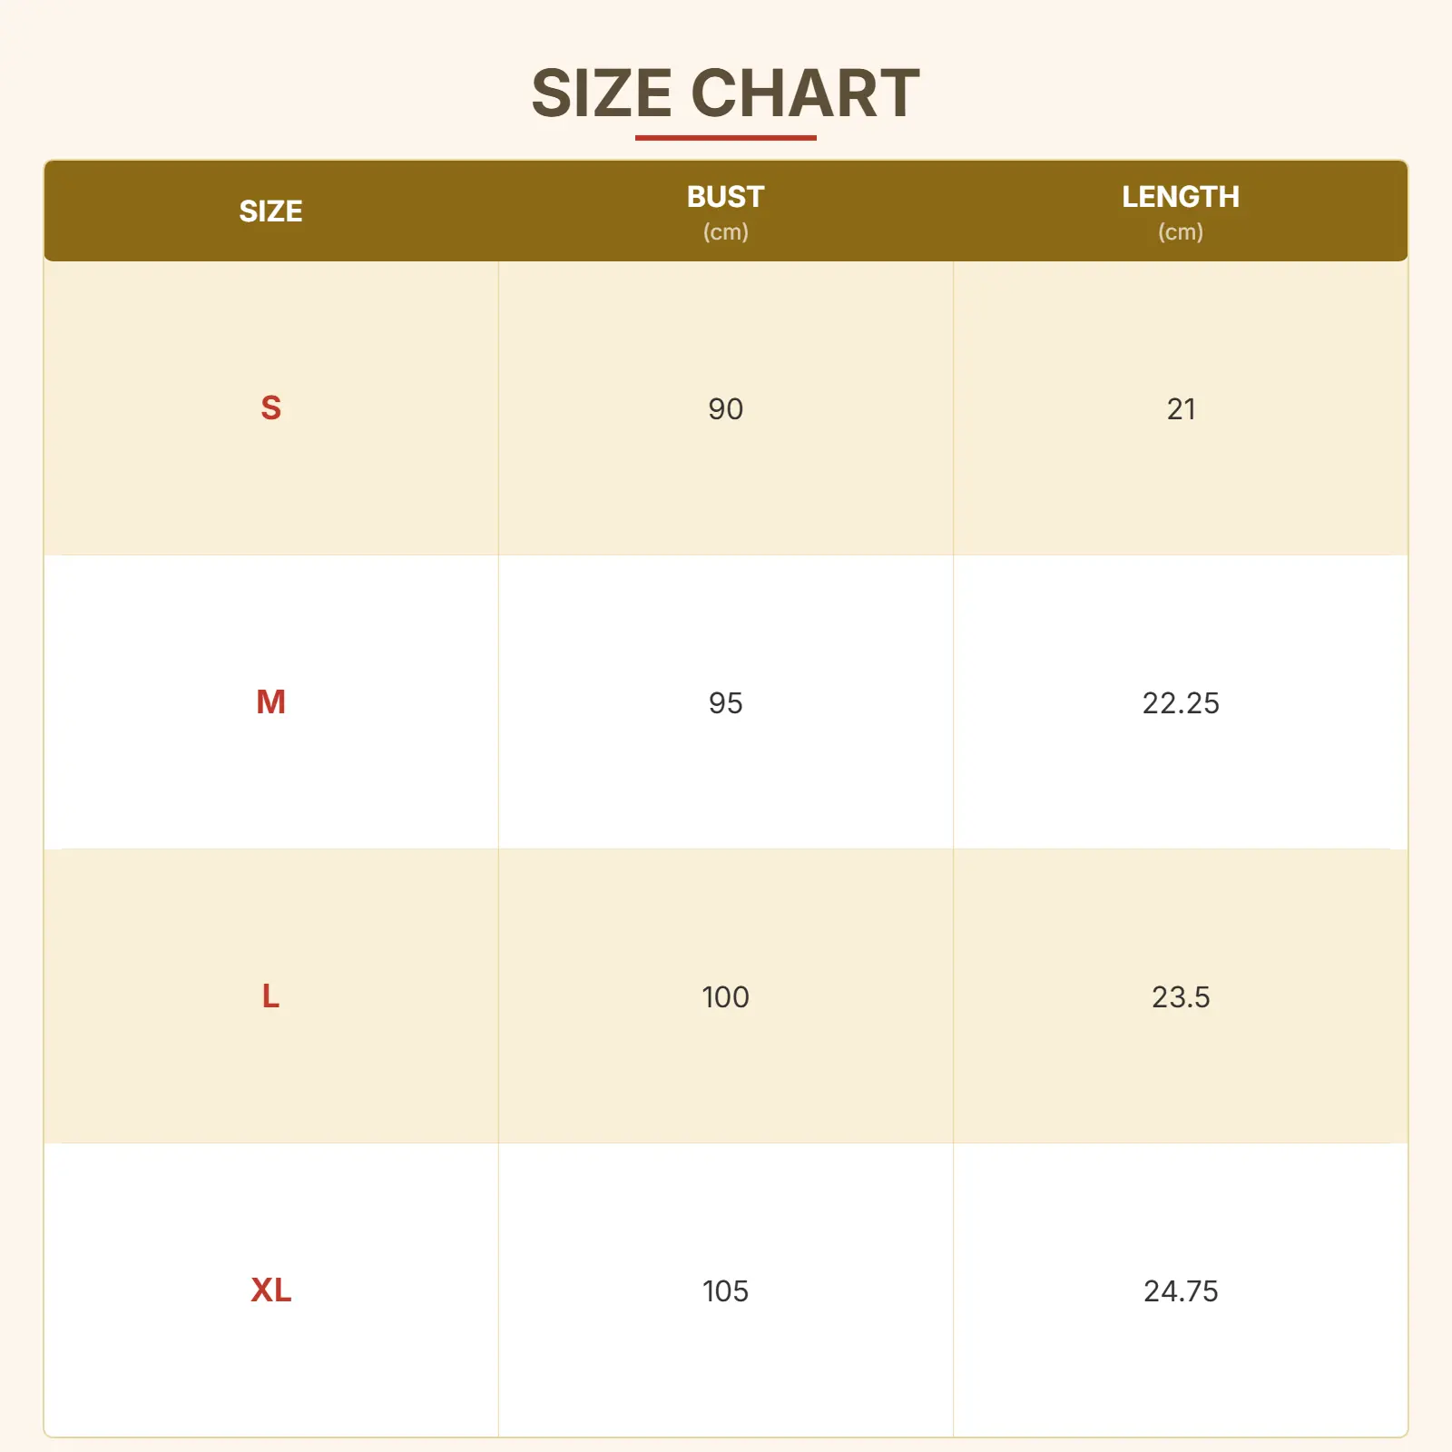Click the bust value 105
The image size is (1452, 1452).
point(725,1291)
